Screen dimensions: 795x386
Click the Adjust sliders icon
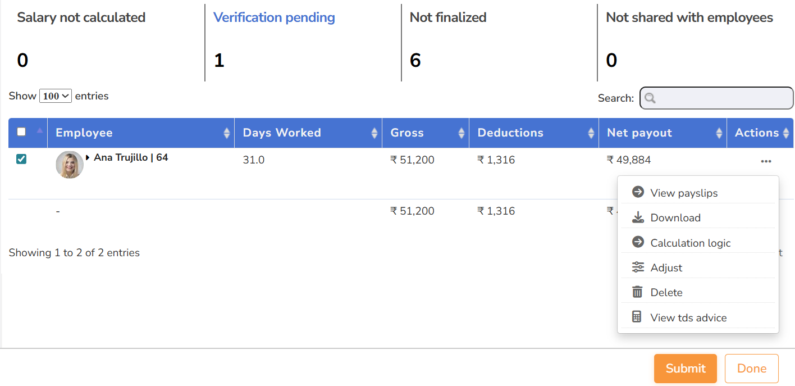point(638,267)
